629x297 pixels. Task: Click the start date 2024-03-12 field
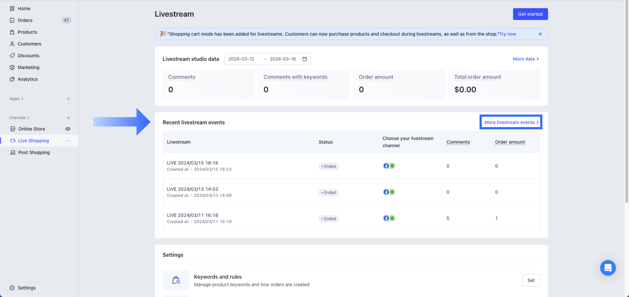[241, 59]
